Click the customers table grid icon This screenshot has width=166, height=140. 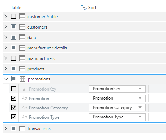tap(22, 27)
